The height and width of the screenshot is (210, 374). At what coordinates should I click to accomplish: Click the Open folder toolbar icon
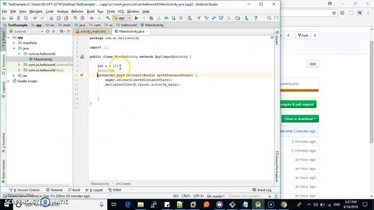pyautogui.click(x=4, y=18)
